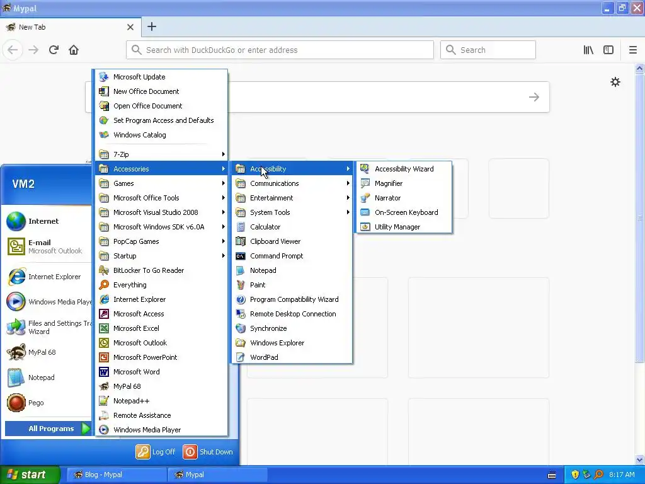Screen dimensions: 645x484
Task: Click Remote Desktop Connection icon
Action: [241, 314]
